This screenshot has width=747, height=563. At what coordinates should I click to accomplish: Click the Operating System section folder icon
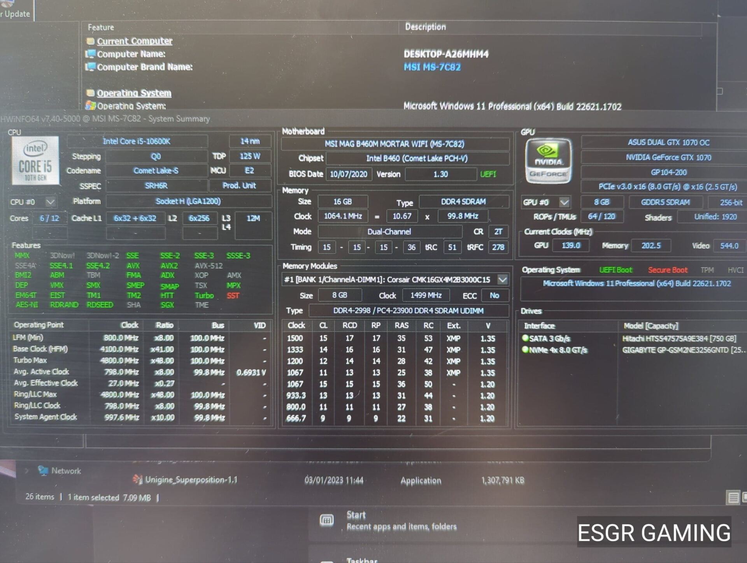pyautogui.click(x=90, y=93)
